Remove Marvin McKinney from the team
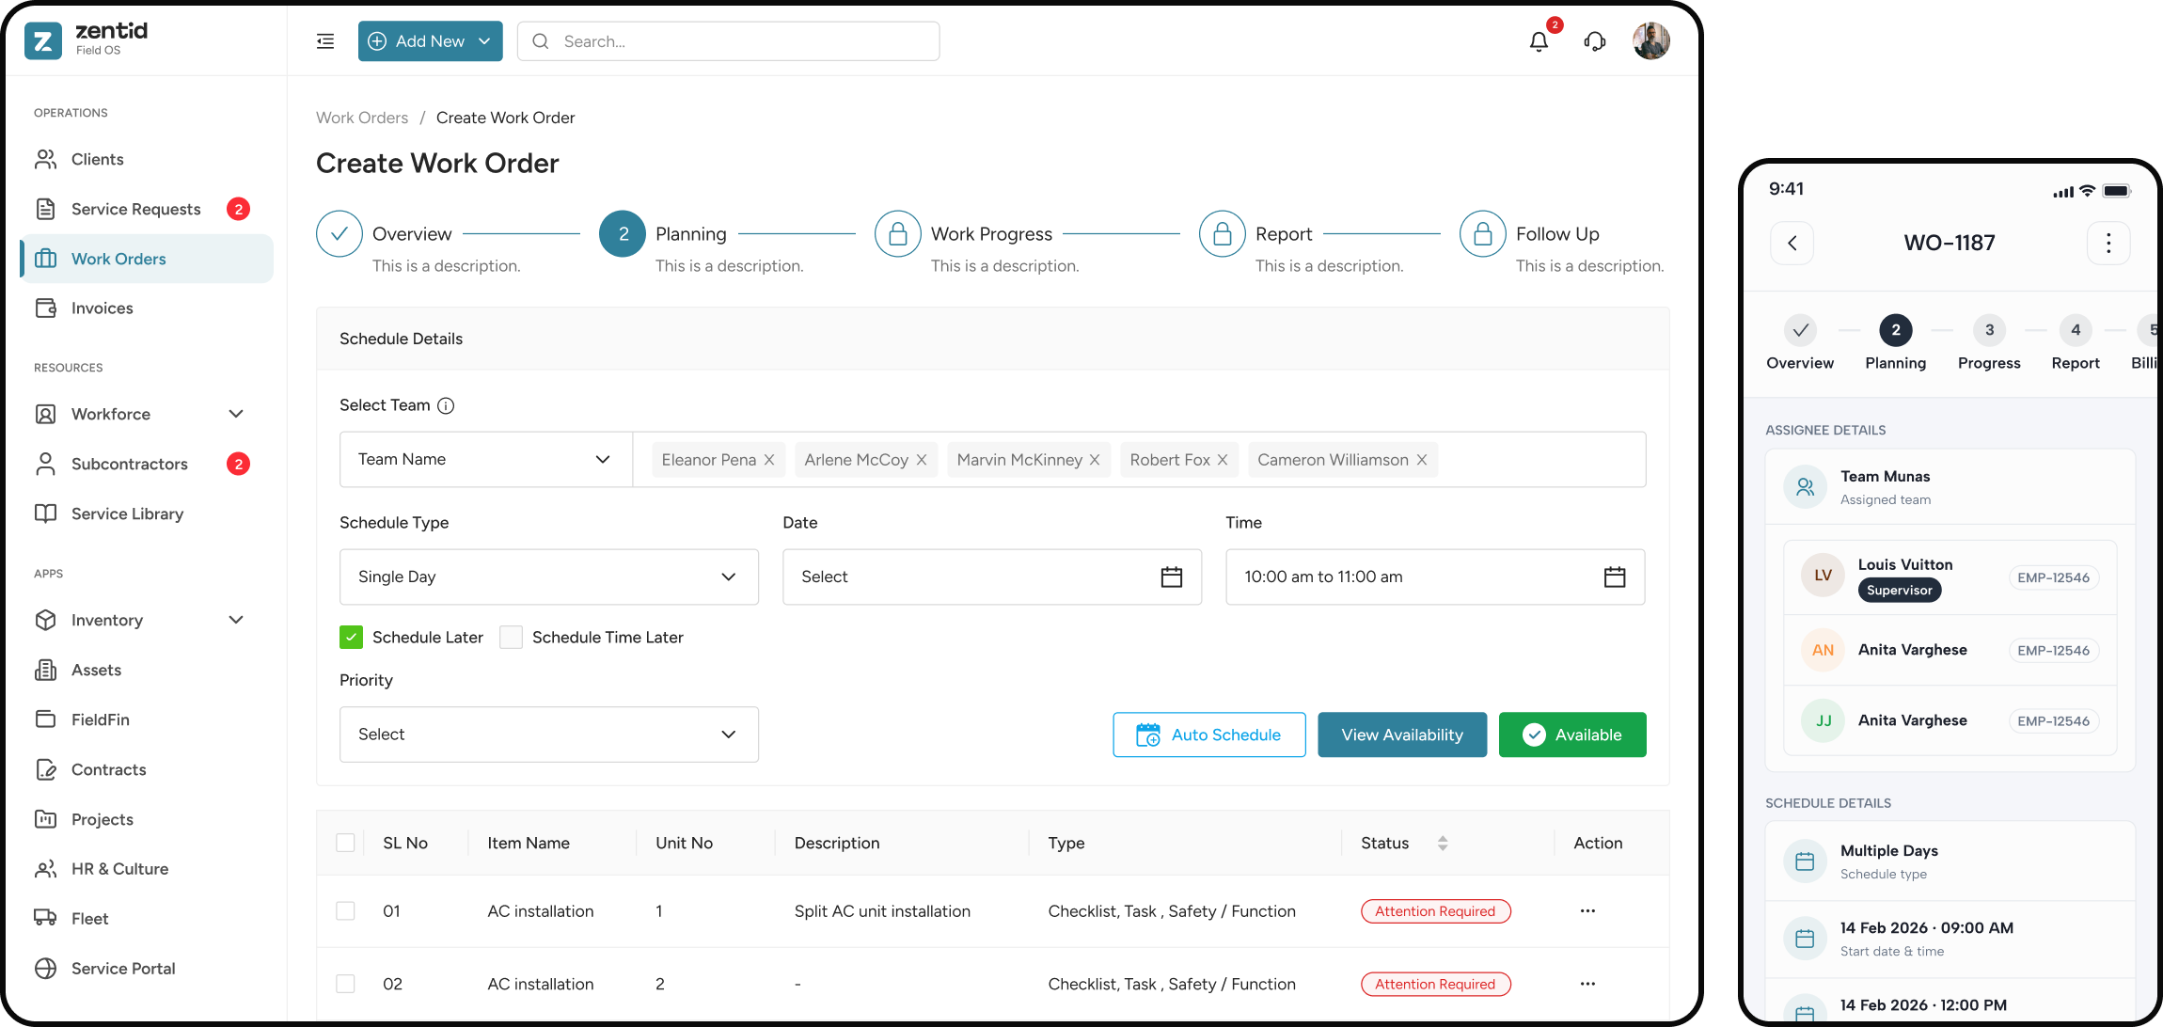This screenshot has height=1027, width=2163. [x=1095, y=460]
